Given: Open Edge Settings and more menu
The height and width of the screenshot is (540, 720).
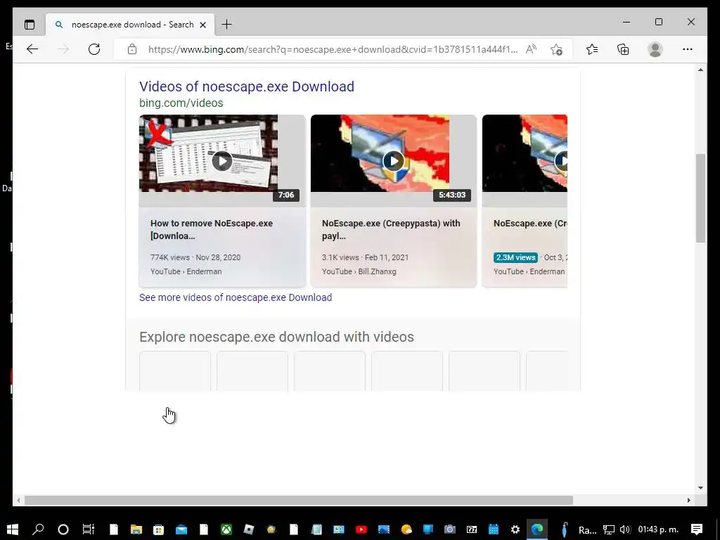Looking at the screenshot, I should pyautogui.click(x=688, y=49).
